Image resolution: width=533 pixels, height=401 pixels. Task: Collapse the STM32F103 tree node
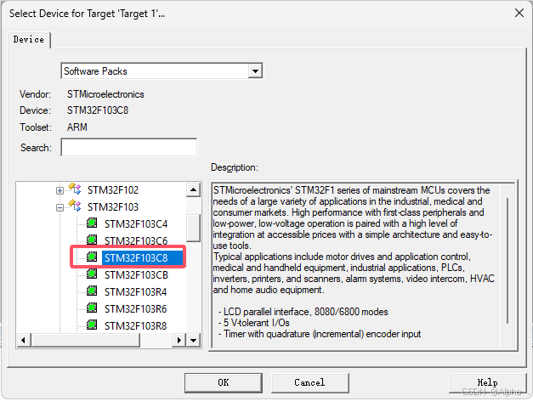click(60, 207)
